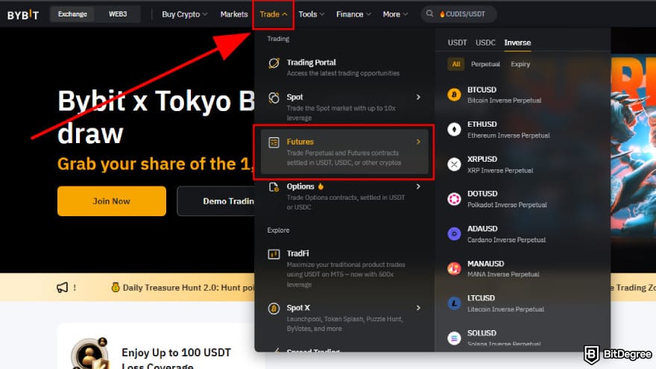Click the SOLUSD Solana coin icon
The height and width of the screenshot is (369, 656).
click(x=454, y=338)
